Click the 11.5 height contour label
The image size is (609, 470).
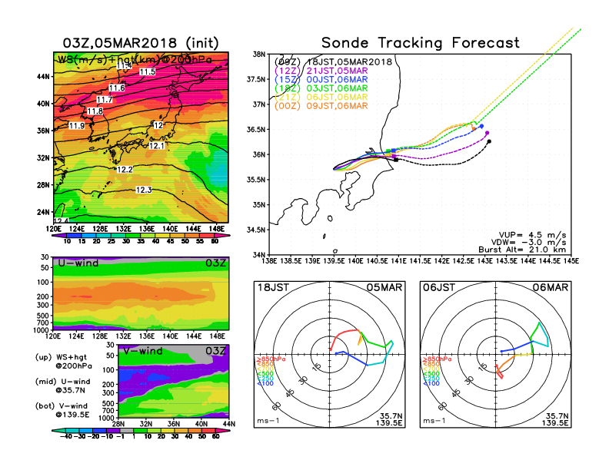click(147, 71)
